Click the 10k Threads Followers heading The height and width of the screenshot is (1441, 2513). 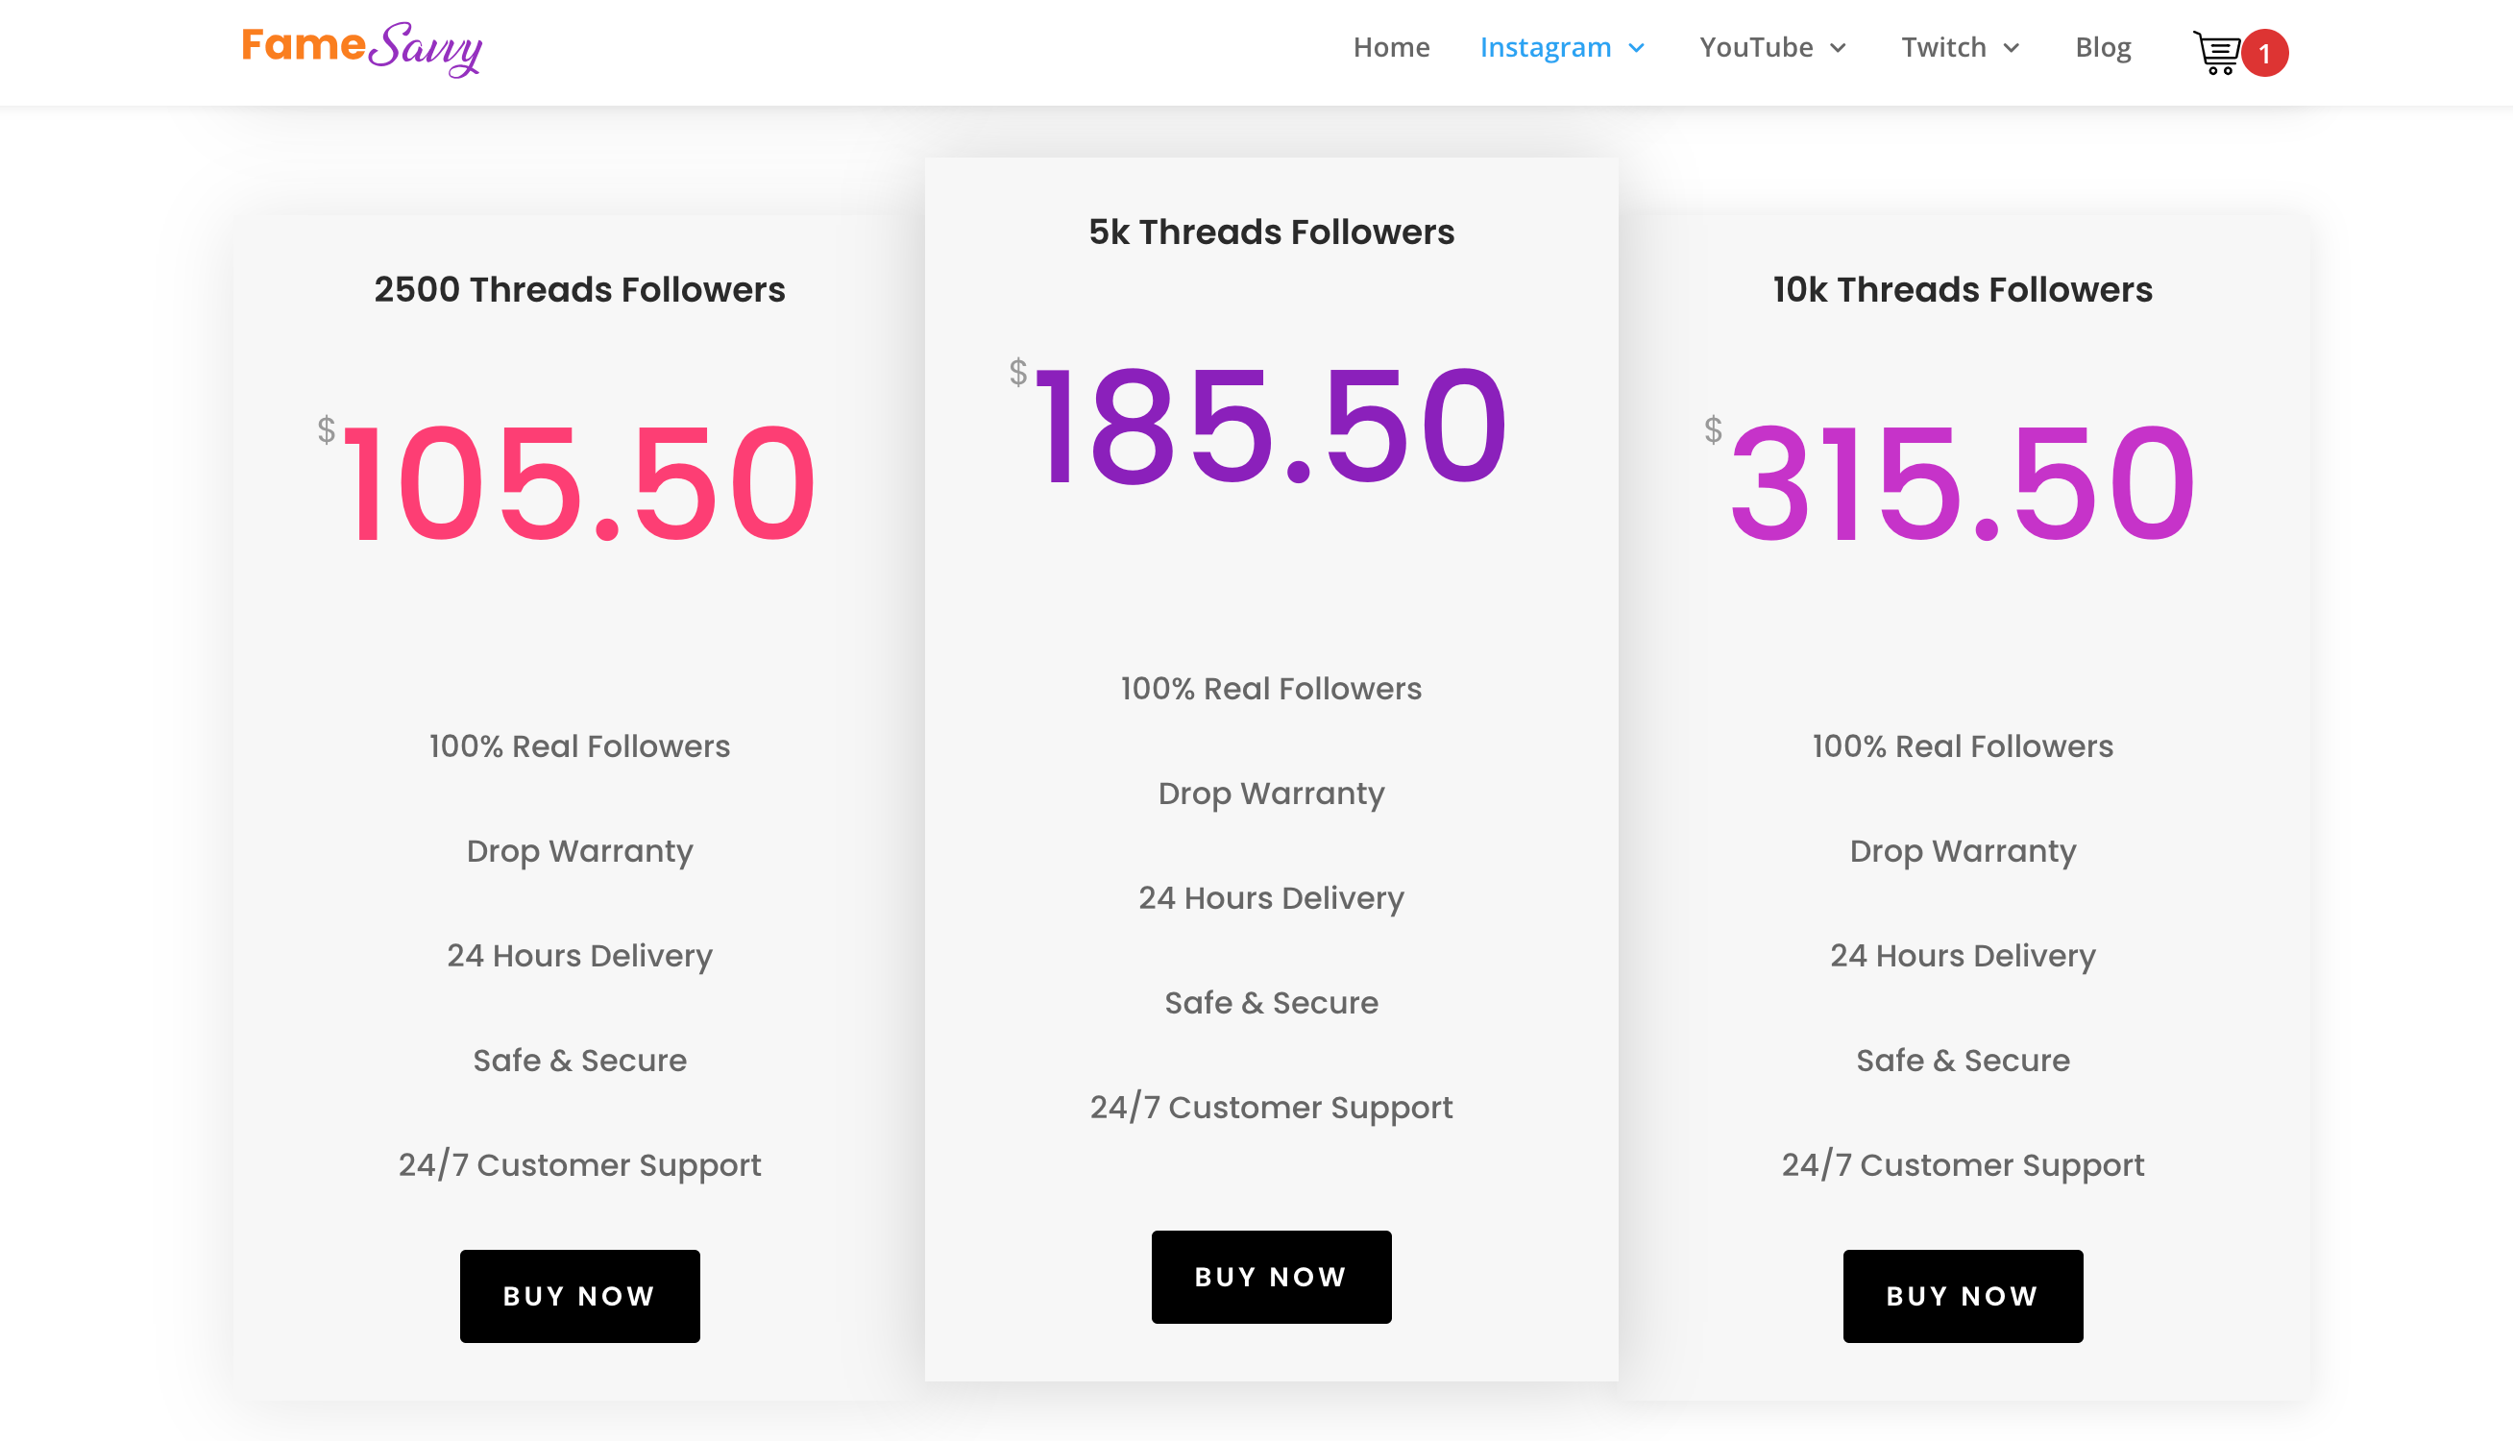coord(1960,290)
